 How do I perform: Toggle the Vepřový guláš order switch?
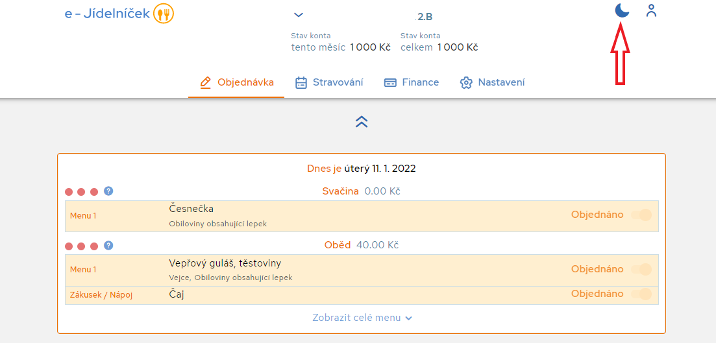tap(641, 269)
